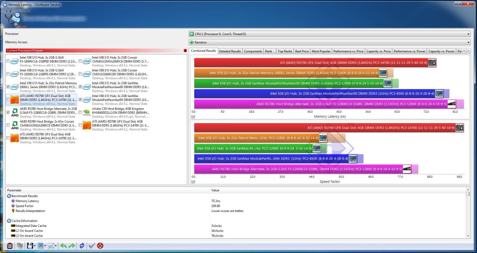This screenshot has height=253, width=477.
Task: Open the Performance vs. Power tab
Action: pos(409,51)
